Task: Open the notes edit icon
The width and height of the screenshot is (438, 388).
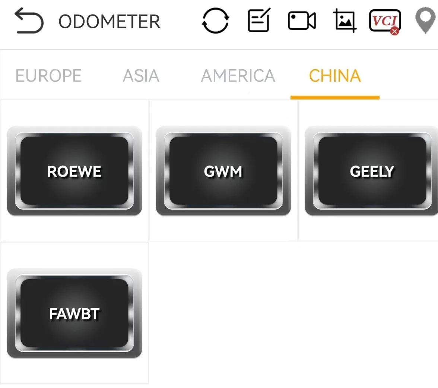Action: tap(259, 20)
